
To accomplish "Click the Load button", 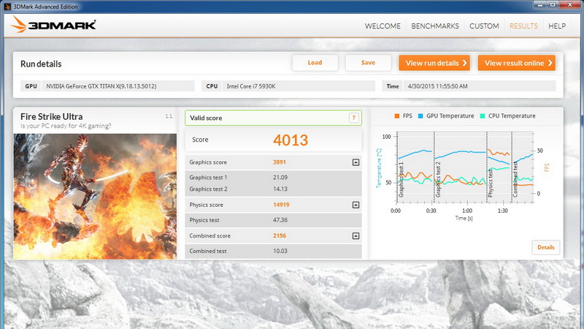I will (315, 63).
